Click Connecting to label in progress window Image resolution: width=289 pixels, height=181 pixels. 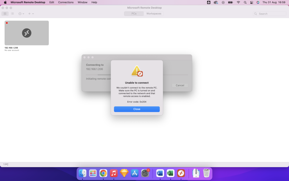(x=95, y=65)
